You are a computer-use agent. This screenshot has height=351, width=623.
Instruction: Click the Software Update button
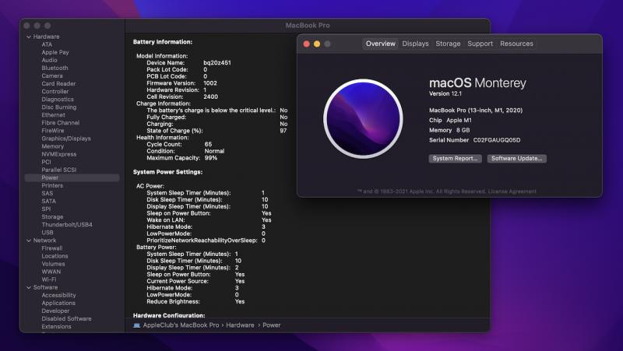516,159
